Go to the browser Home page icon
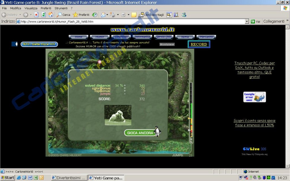290x181 pixels. (51, 15)
